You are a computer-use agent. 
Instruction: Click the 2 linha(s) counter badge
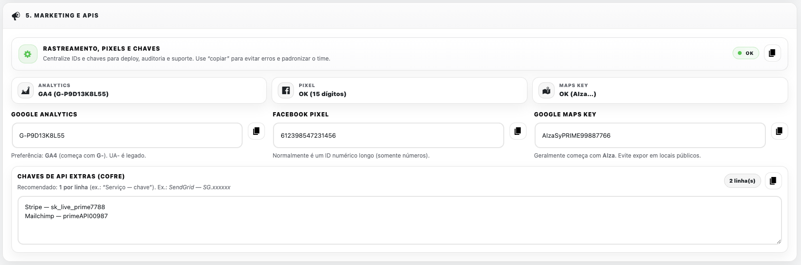click(742, 181)
